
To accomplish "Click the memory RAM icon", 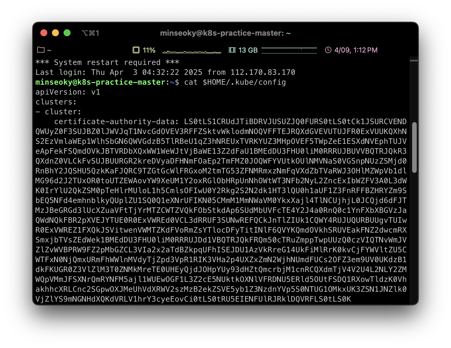I will [232, 50].
